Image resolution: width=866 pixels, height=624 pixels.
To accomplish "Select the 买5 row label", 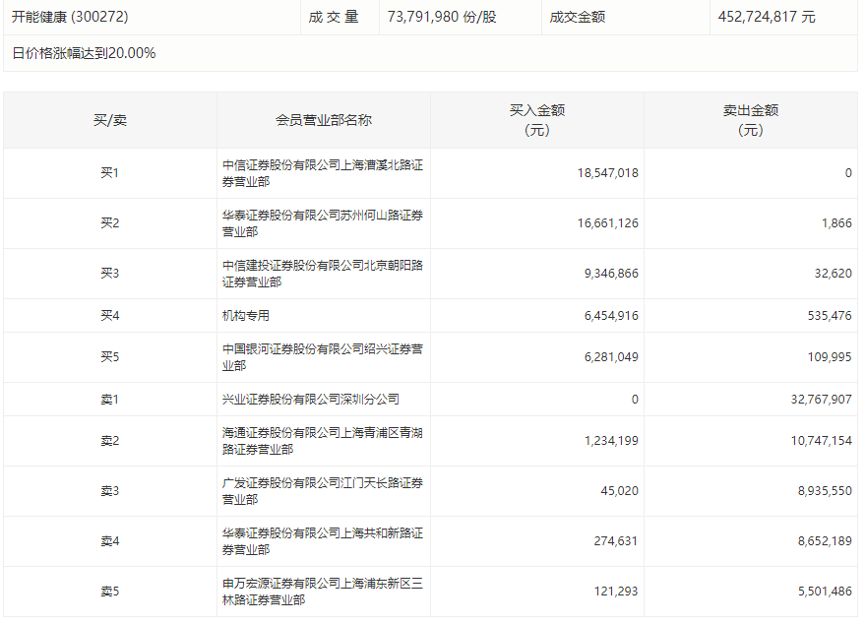I will pos(110,356).
